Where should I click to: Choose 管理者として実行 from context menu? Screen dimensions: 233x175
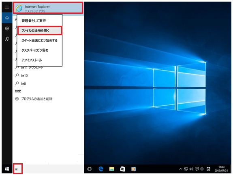click(39, 21)
